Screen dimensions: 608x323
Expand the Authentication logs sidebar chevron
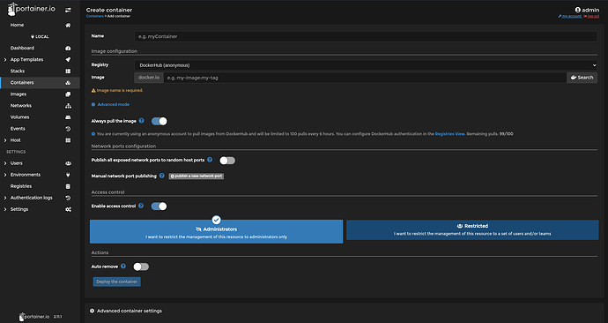[5, 198]
